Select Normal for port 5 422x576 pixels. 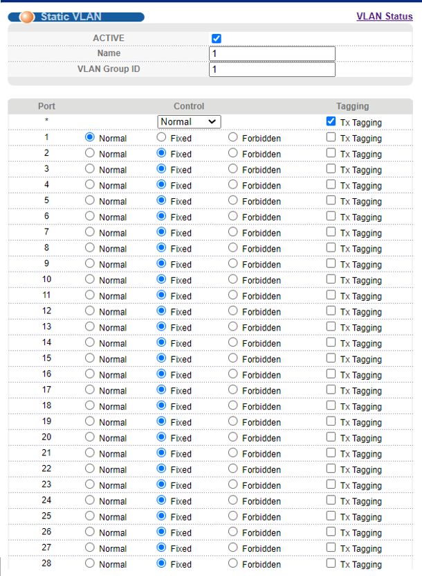click(x=90, y=200)
